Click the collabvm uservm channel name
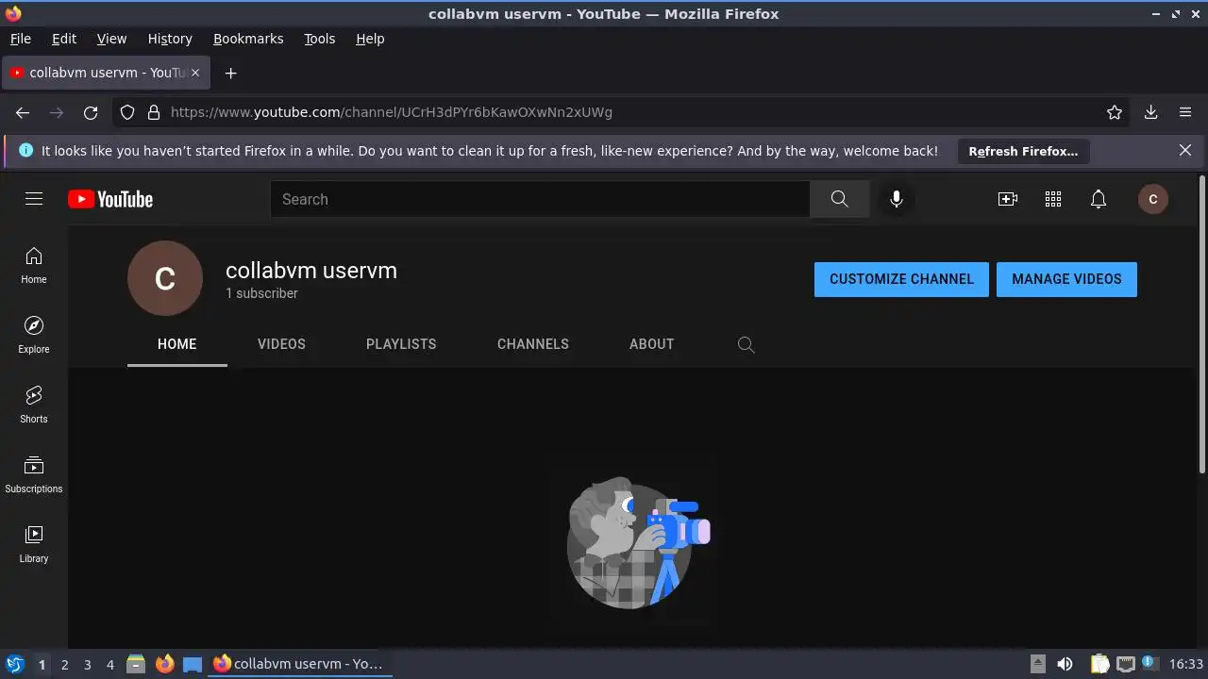This screenshot has width=1208, height=679. [x=311, y=271]
